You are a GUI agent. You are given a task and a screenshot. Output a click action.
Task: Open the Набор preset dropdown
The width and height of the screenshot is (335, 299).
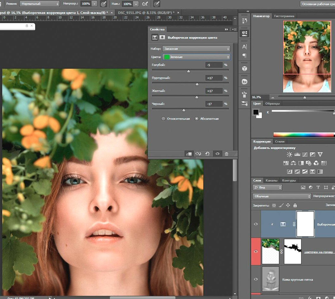(196, 49)
